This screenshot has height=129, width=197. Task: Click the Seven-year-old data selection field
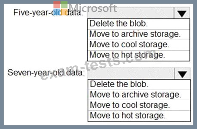point(131,74)
